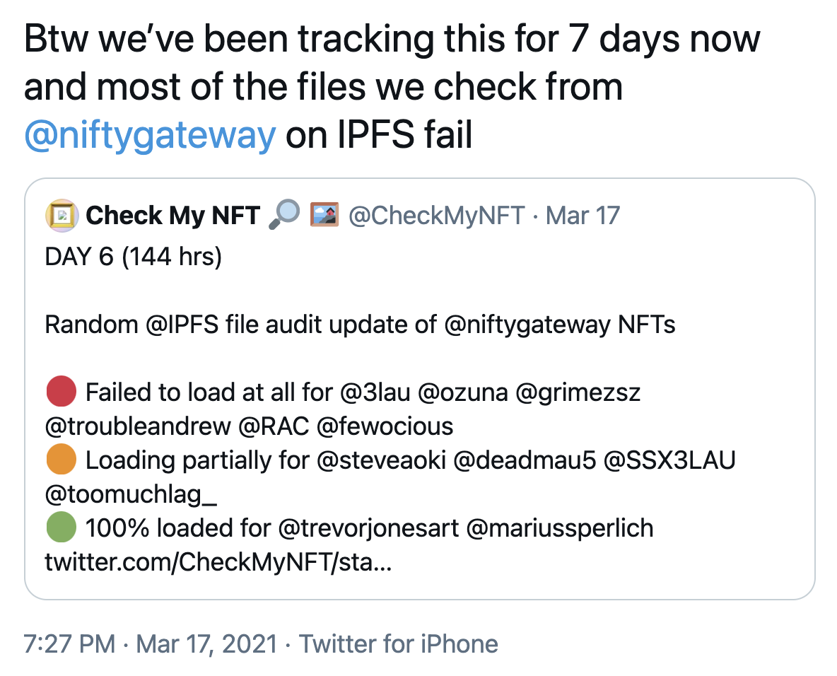Open the quoted tweet via DAY 6 text

pyautogui.click(x=133, y=257)
